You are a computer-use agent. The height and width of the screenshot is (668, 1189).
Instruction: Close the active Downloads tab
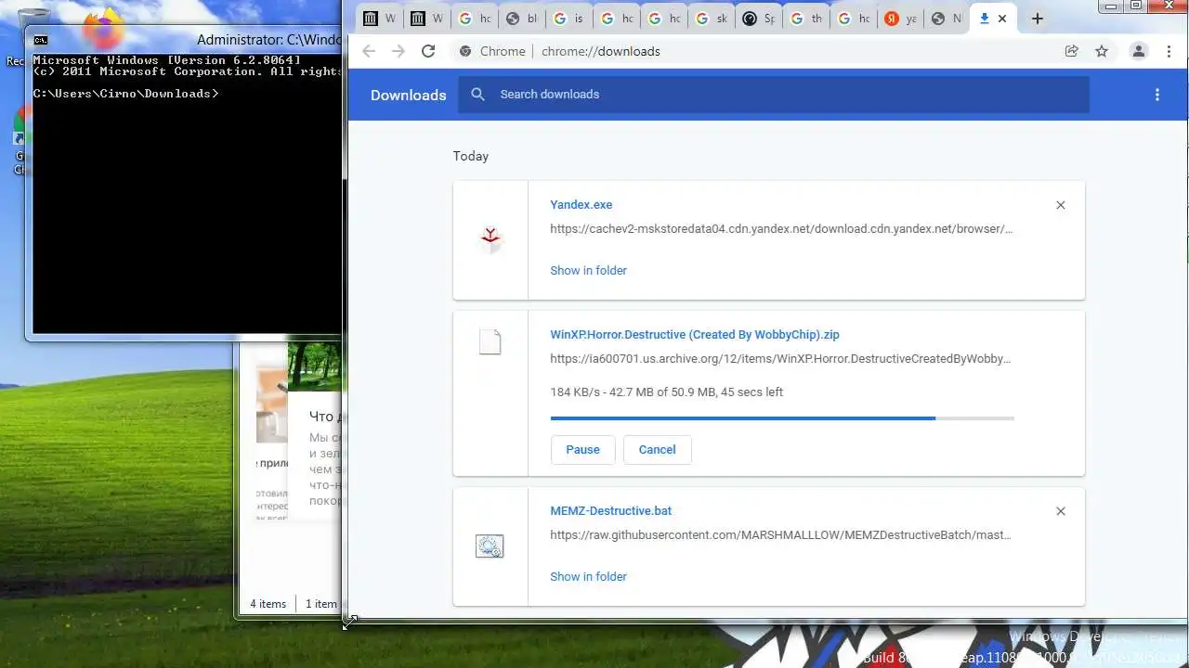click(x=1002, y=19)
